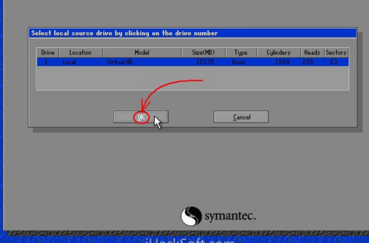
Task: Click the Location column header
Action: tap(80, 53)
